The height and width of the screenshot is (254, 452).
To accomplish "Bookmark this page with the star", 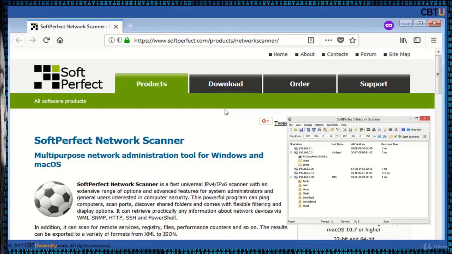I will 352,40.
